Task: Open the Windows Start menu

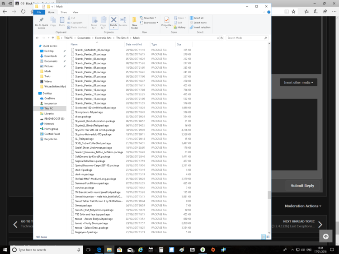Action: (x=5, y=249)
